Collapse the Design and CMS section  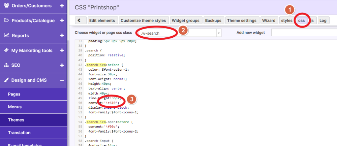click(62, 80)
